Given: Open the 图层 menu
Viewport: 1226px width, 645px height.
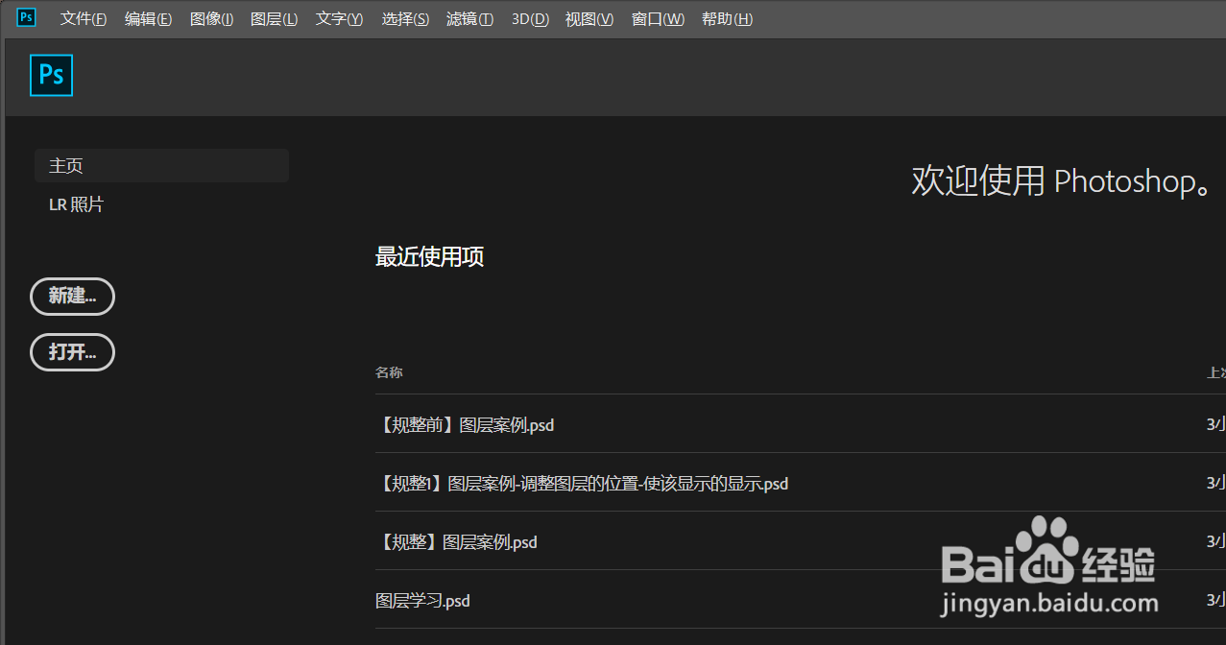Looking at the screenshot, I should click(274, 18).
